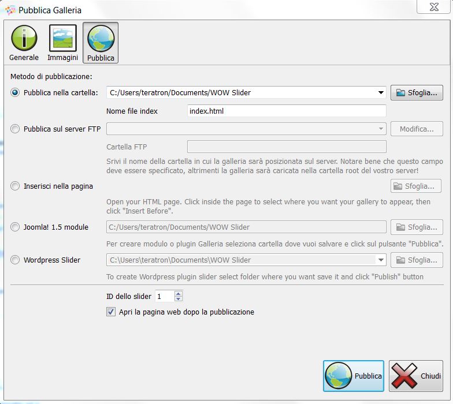
Task: Click the Modifica button for FTP
Action: coord(417,129)
